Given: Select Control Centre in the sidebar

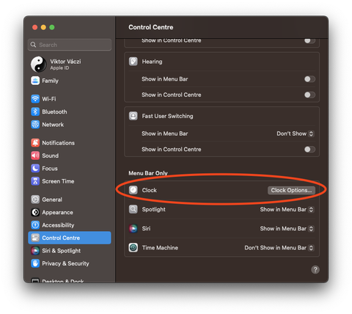Looking at the screenshot, I should pyautogui.click(x=70, y=238).
